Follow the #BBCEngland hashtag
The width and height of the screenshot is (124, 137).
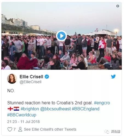click(x=86, y=109)
